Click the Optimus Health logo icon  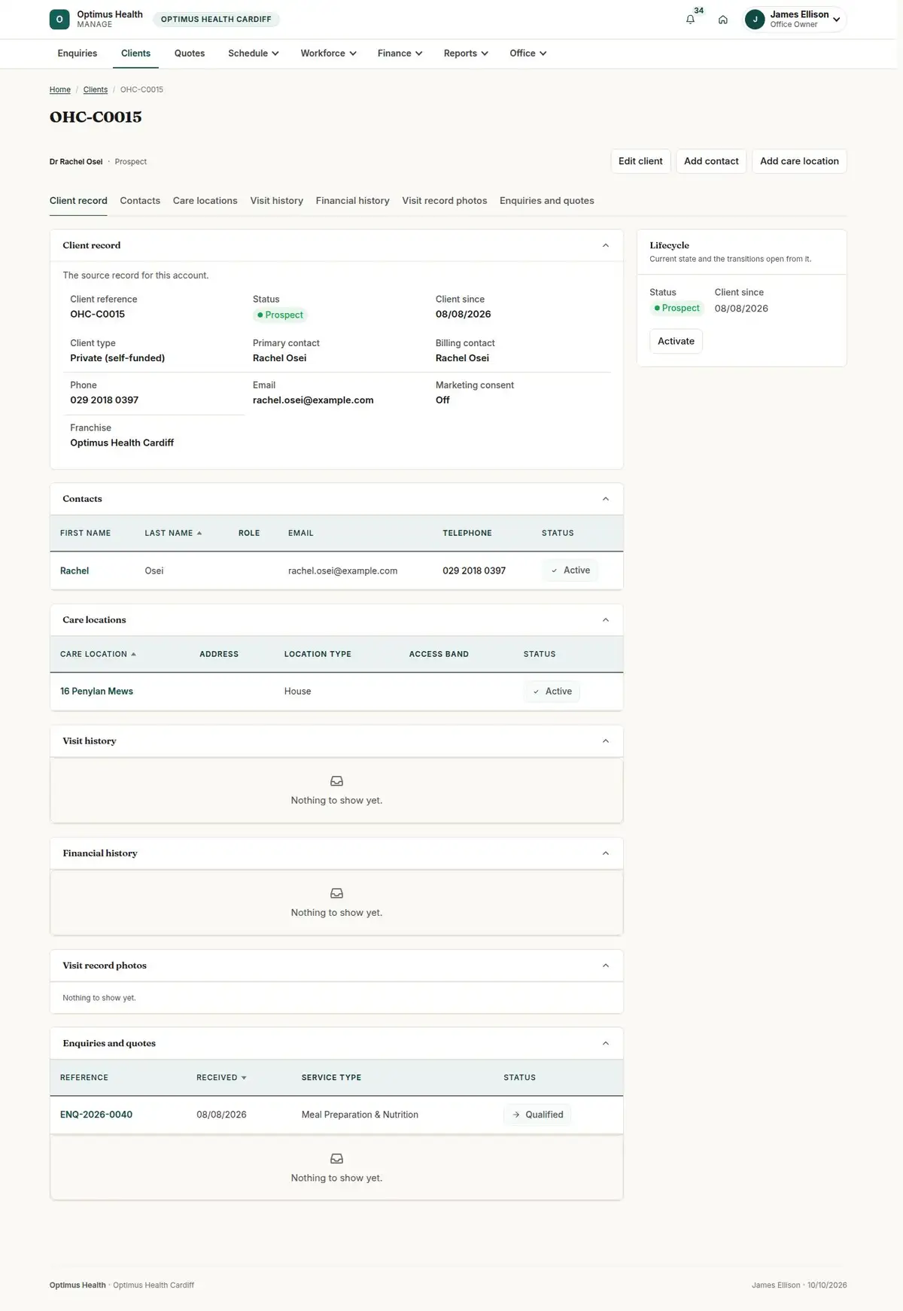pos(59,20)
